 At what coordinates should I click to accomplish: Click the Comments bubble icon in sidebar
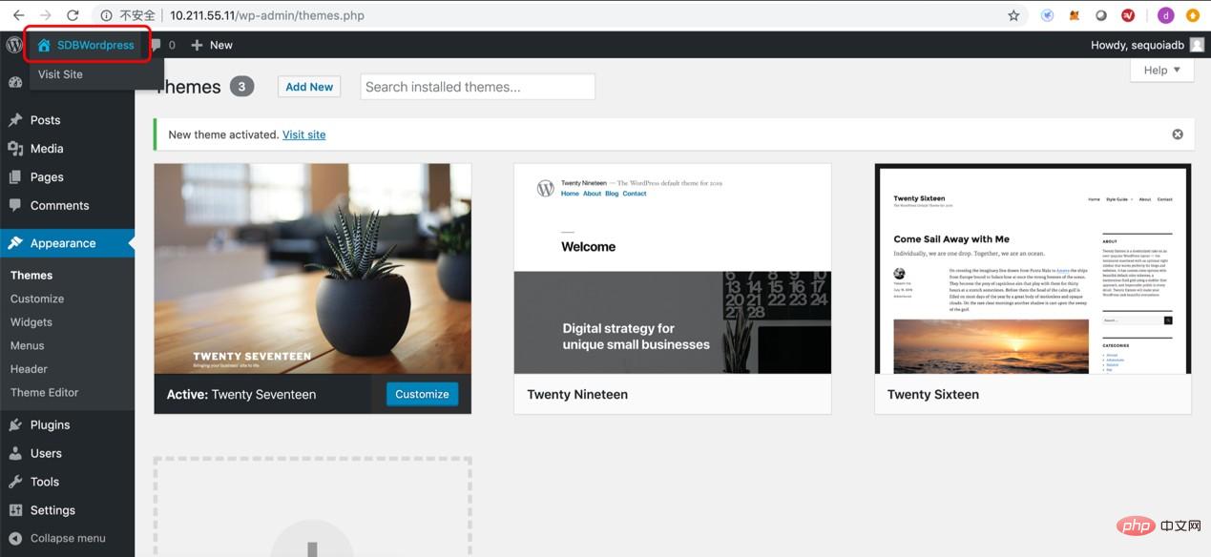14,205
